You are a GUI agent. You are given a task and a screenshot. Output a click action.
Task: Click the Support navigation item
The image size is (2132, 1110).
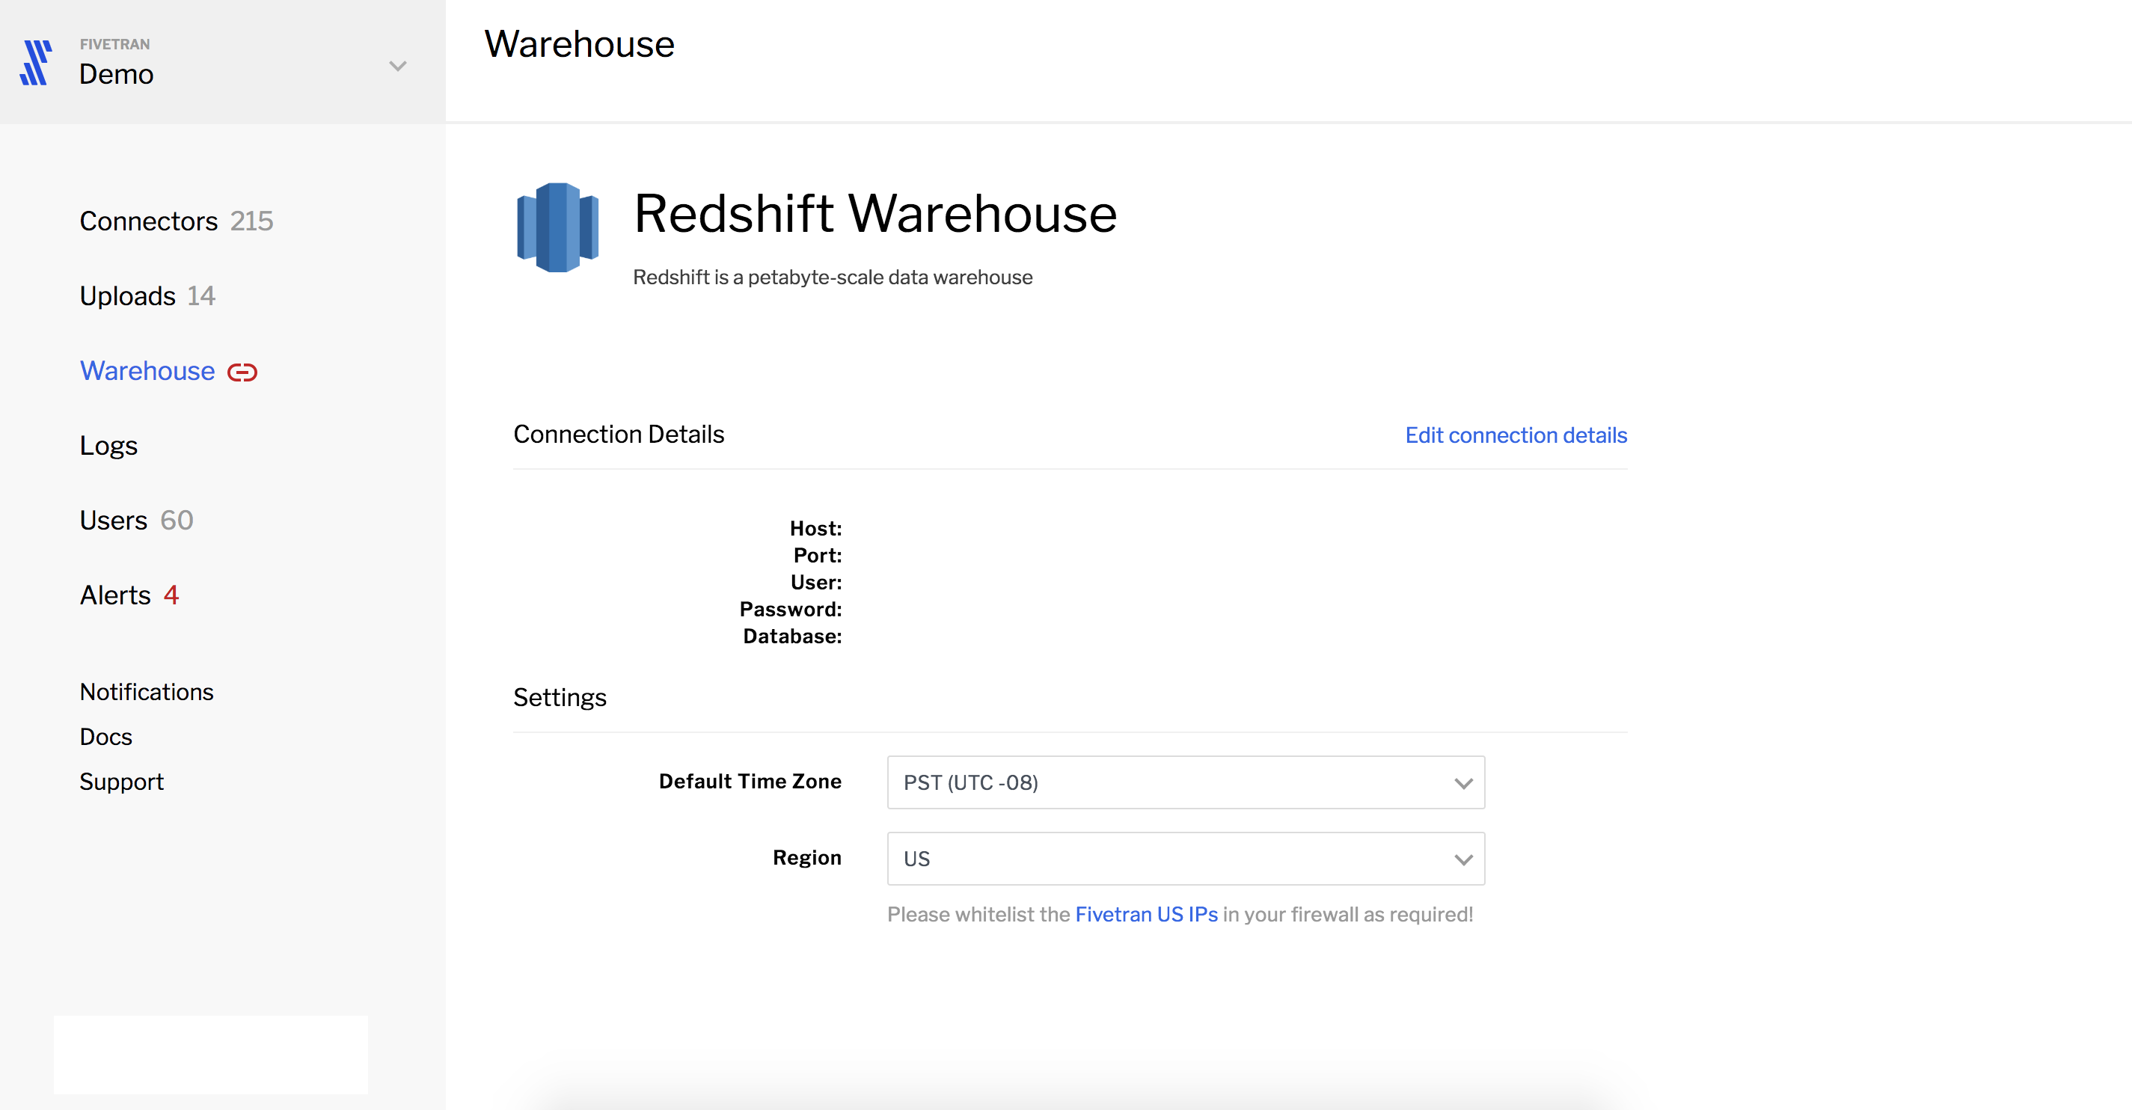121,780
